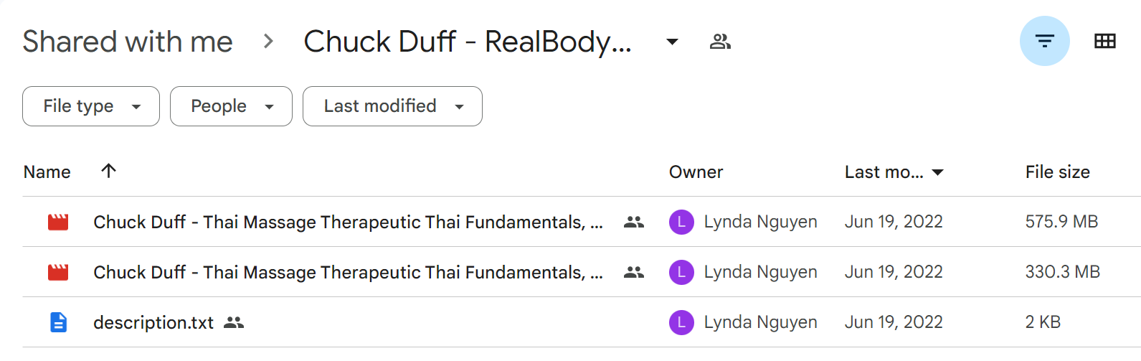
Task: Switch to grid layout view
Action: point(1104,41)
